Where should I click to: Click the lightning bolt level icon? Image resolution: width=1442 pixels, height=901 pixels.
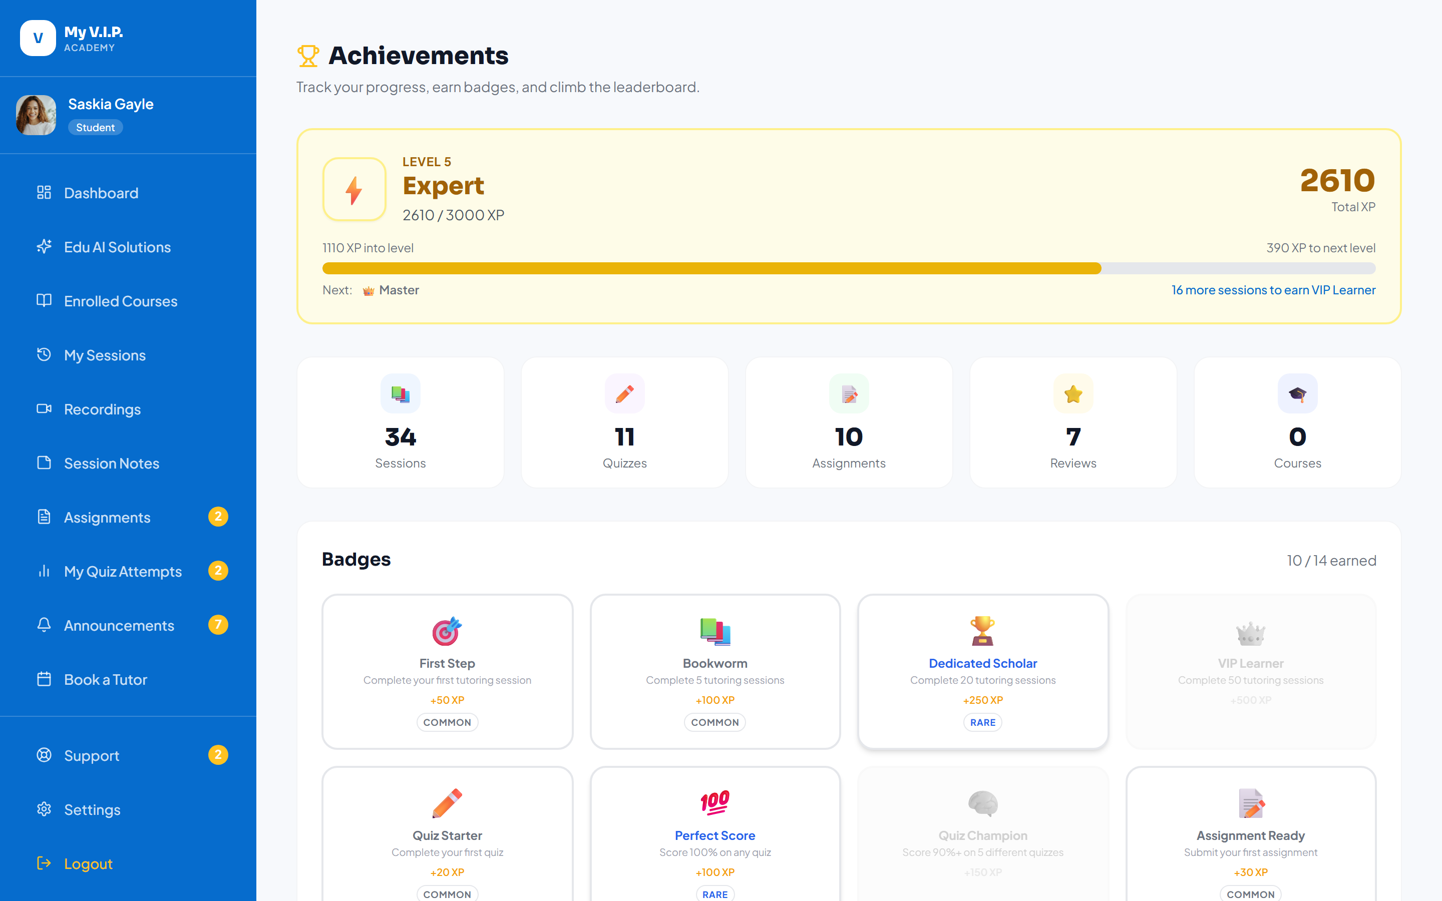point(354,190)
